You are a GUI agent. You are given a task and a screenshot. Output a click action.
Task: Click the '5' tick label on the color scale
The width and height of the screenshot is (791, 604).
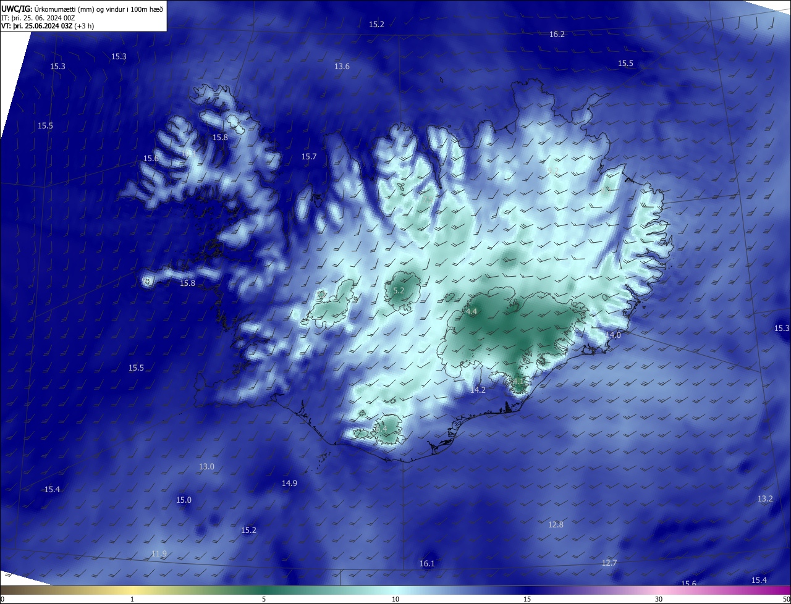264,599
